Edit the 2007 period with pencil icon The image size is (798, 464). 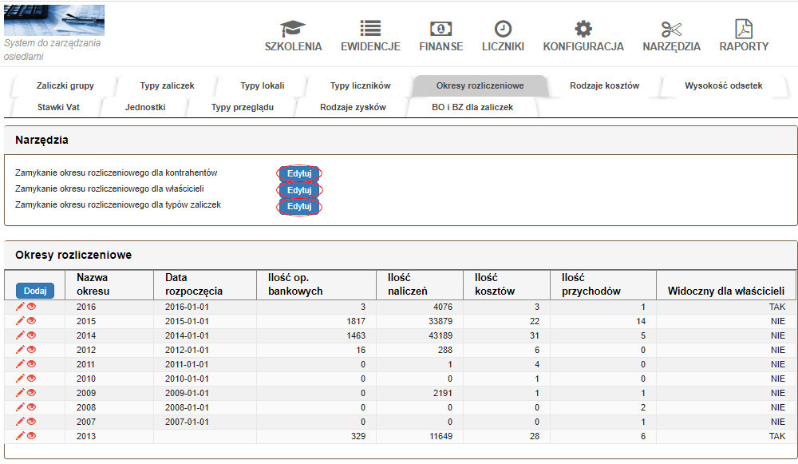(x=20, y=421)
